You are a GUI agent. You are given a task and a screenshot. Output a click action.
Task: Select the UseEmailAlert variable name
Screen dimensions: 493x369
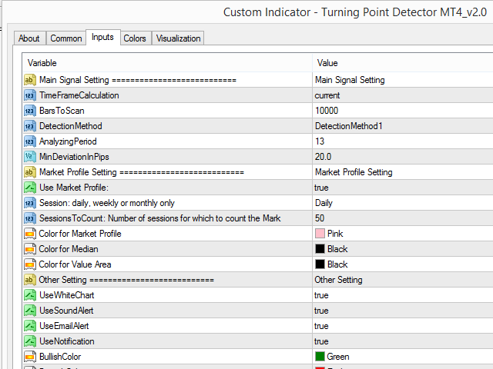coord(64,326)
